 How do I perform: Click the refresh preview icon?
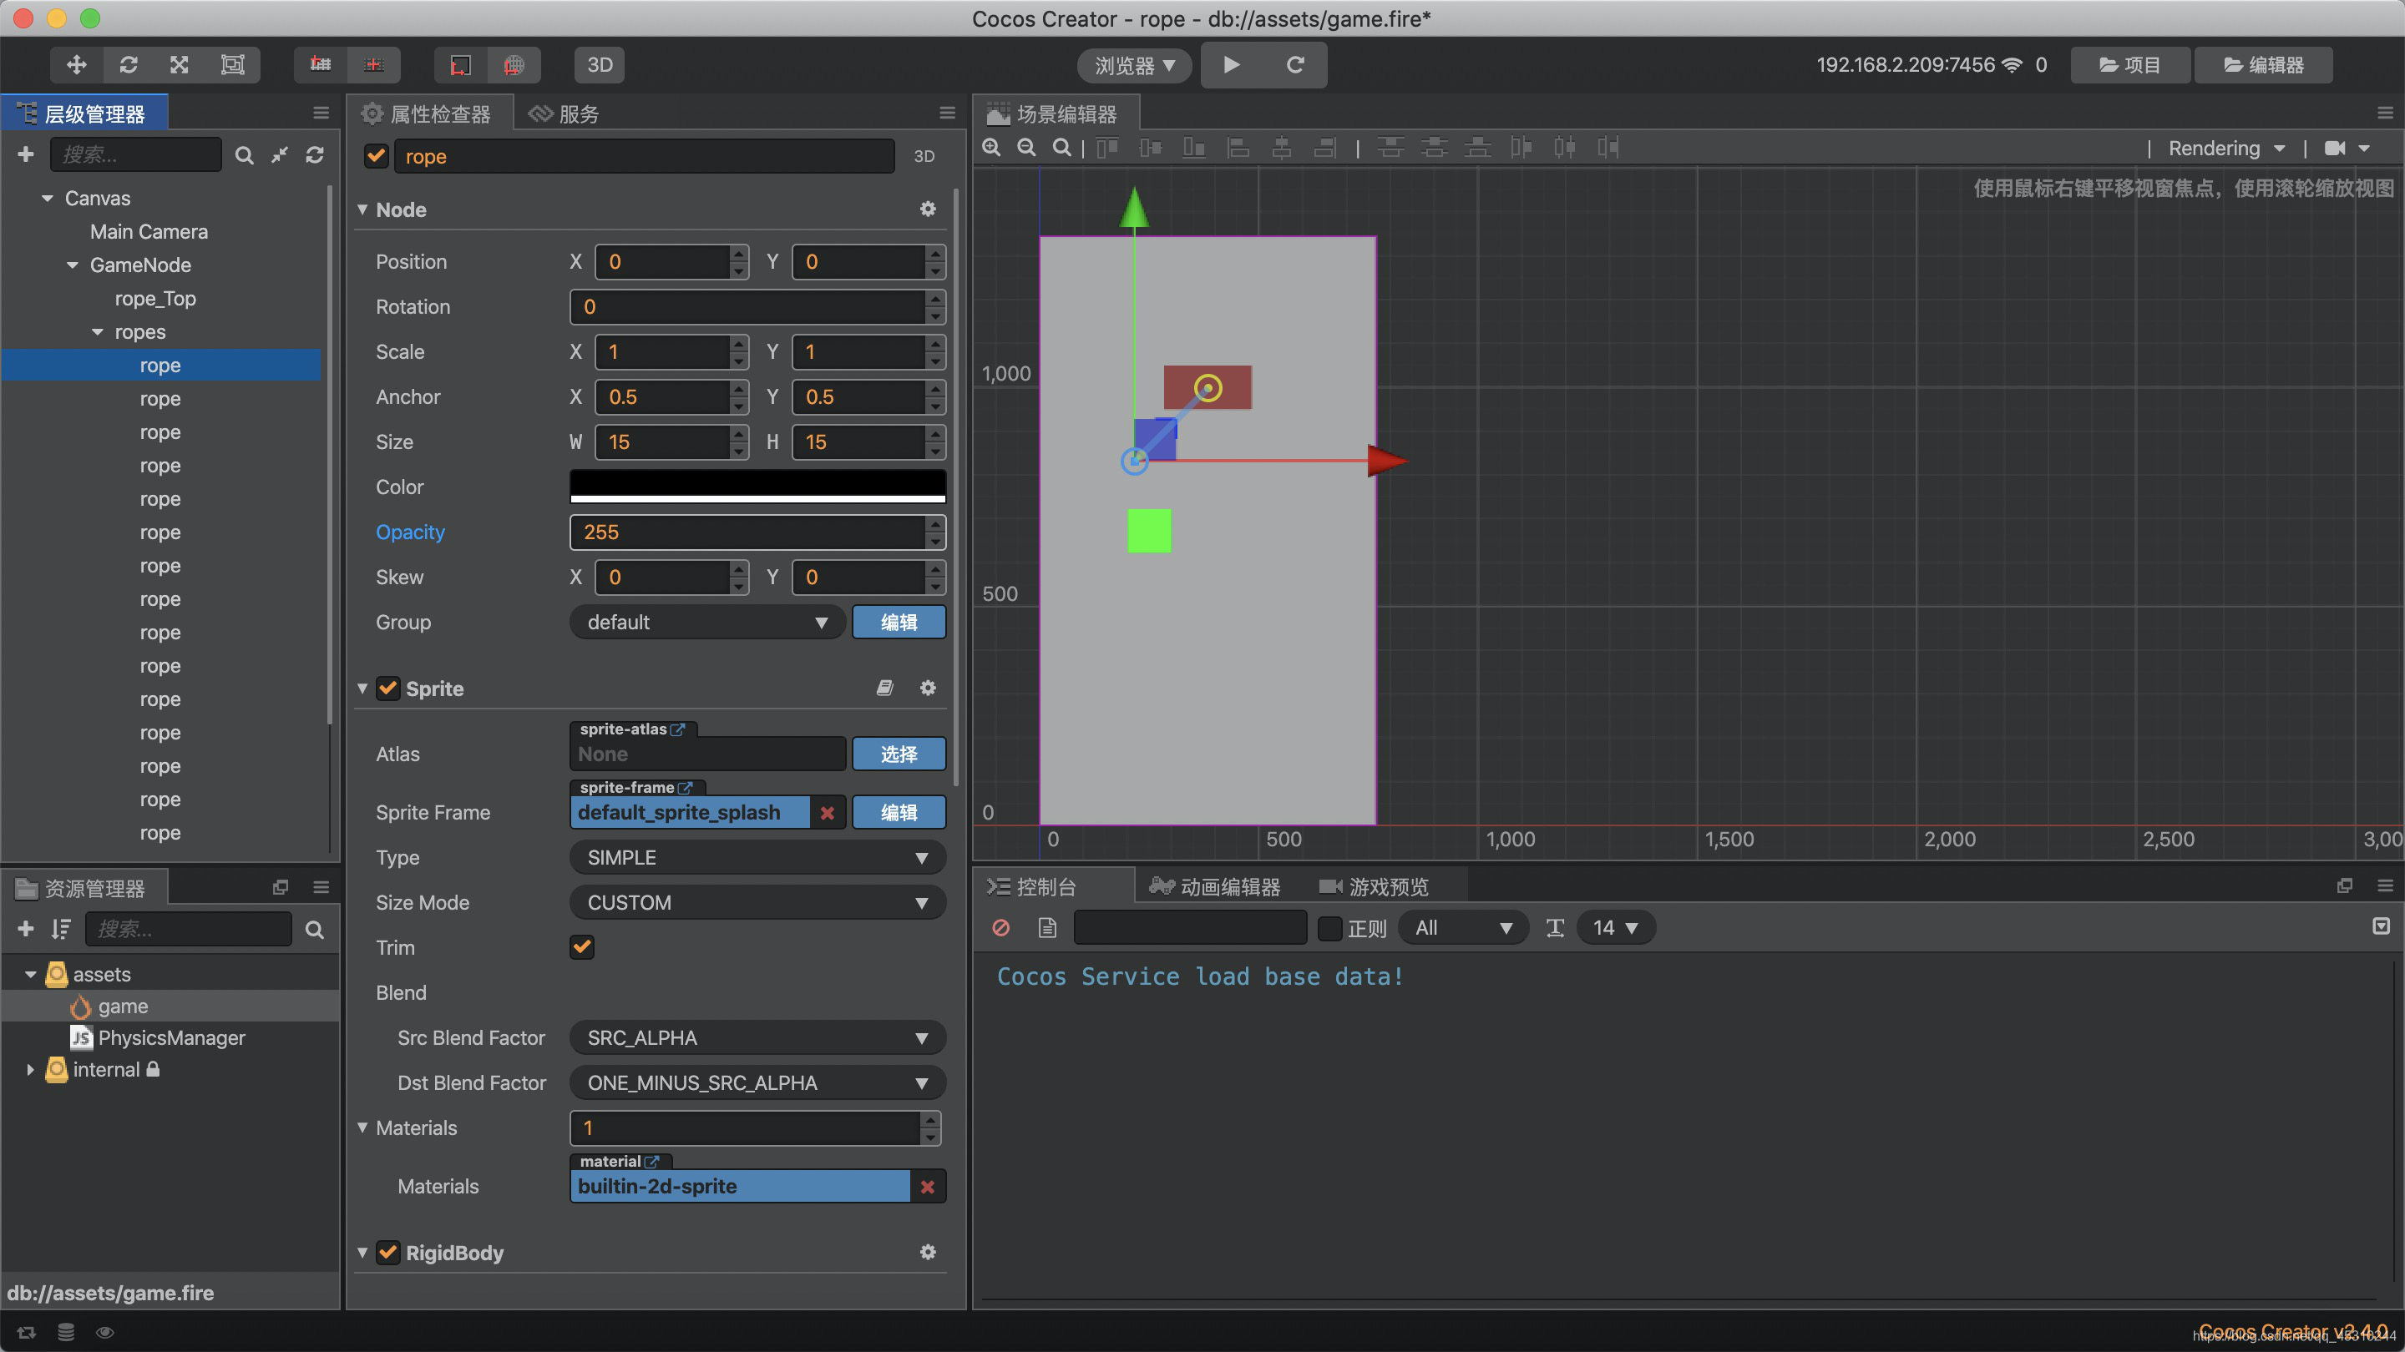point(1295,64)
